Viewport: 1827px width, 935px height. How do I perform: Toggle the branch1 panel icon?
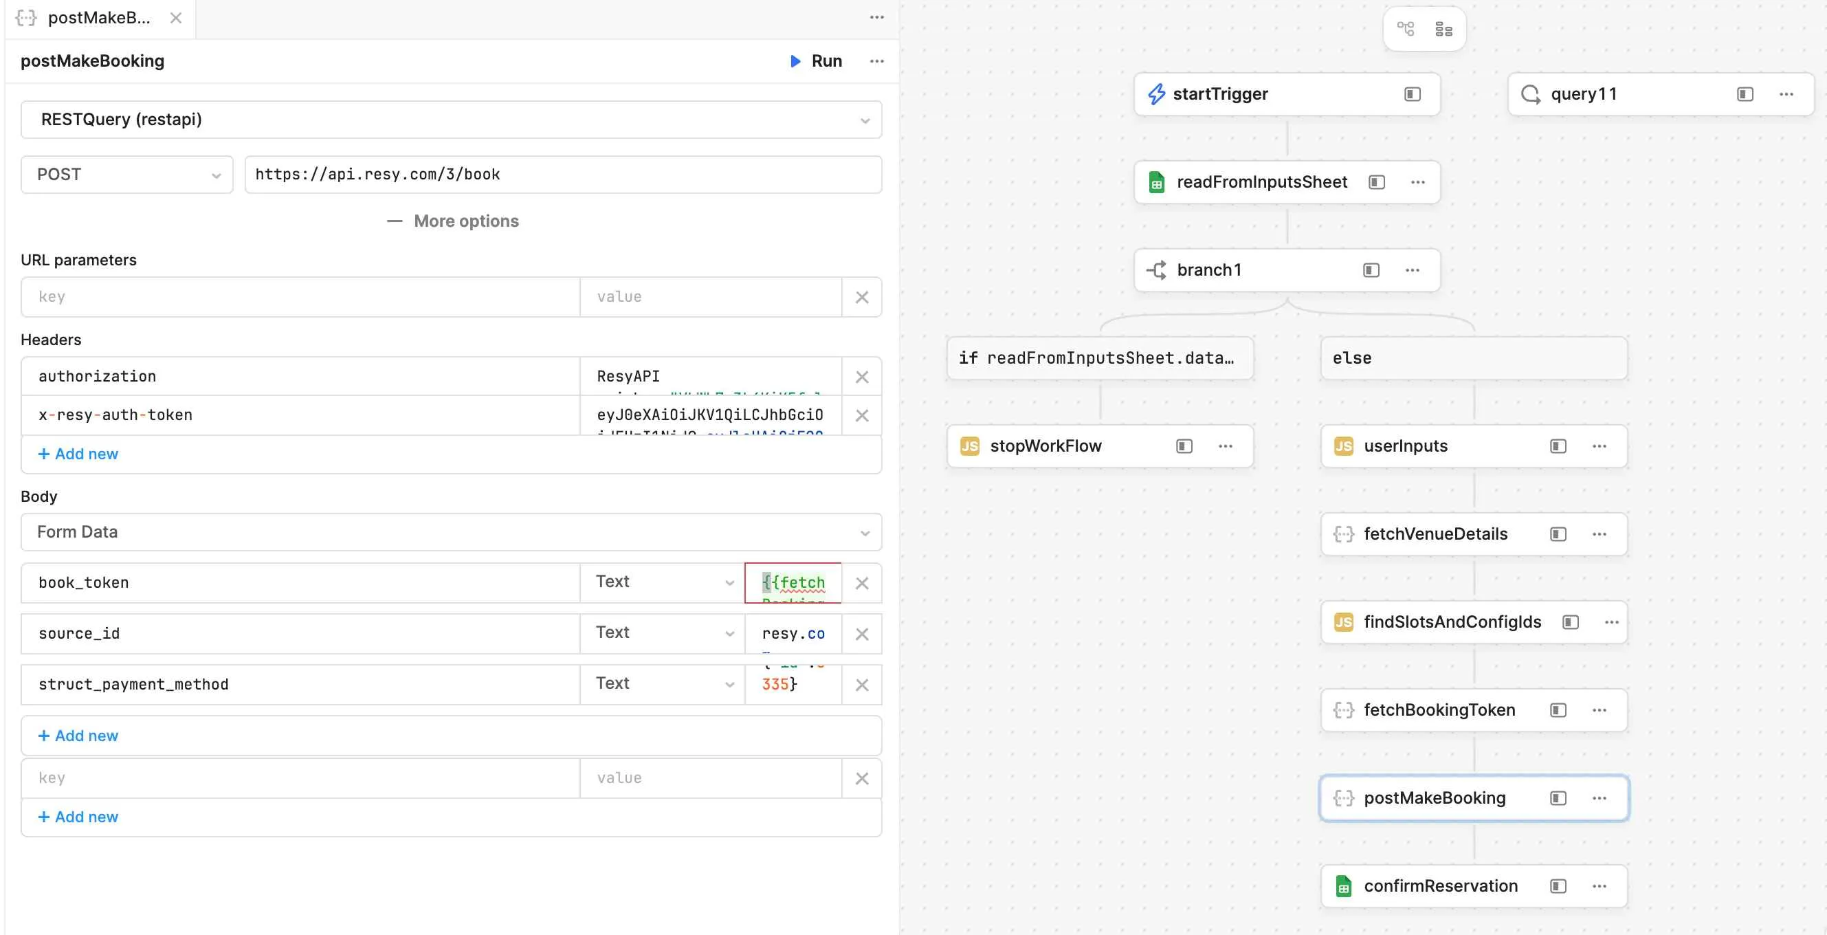(x=1371, y=270)
